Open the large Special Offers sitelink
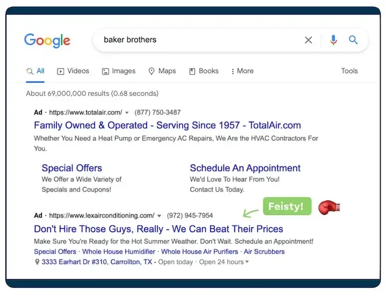This screenshot has width=386, height=291. coord(72,168)
